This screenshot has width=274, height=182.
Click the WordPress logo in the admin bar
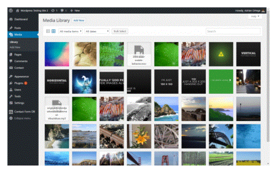[x=11, y=11]
